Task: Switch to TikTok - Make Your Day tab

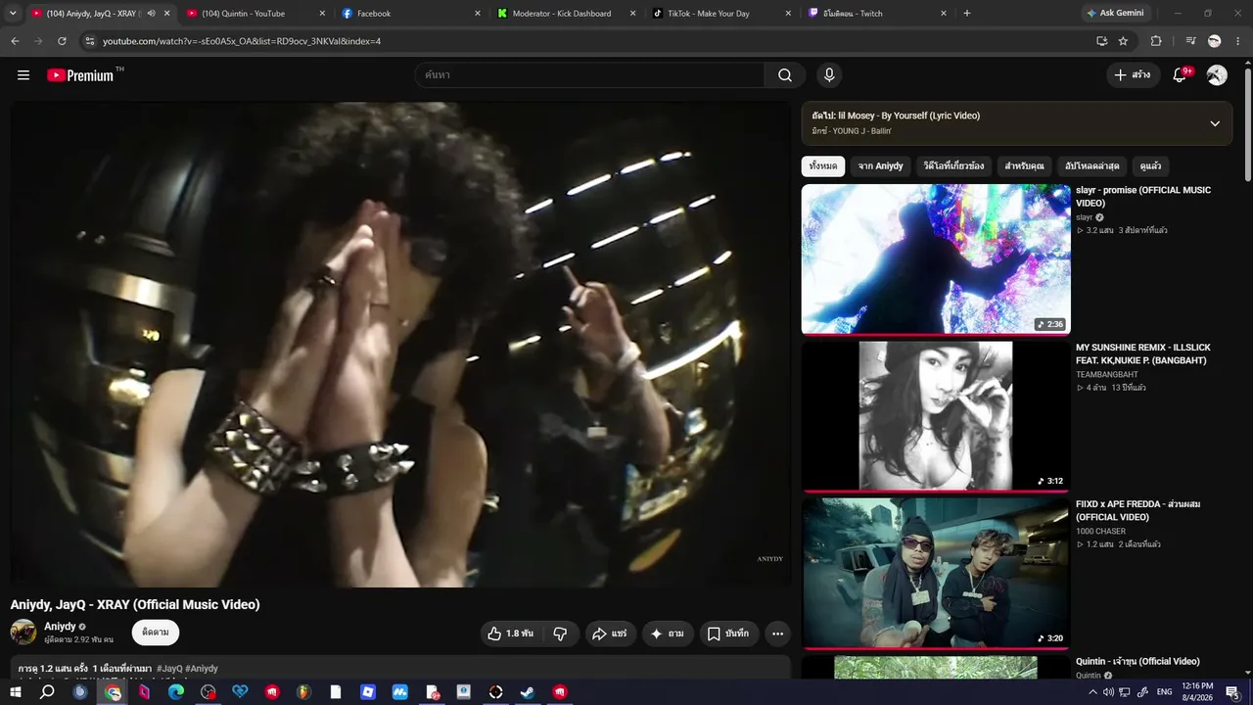Action: pos(721,14)
